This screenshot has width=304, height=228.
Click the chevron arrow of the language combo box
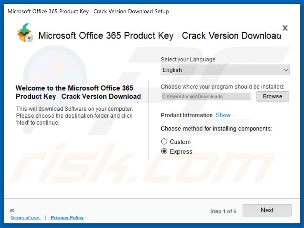[x=286, y=70]
